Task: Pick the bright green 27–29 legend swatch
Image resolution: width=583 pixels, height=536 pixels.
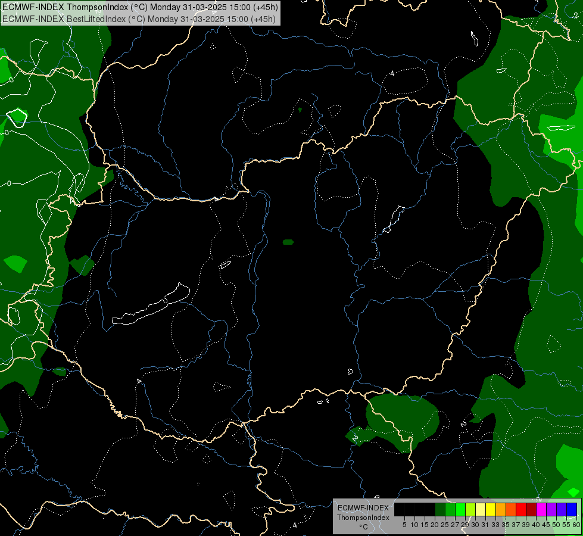Action: (460, 509)
